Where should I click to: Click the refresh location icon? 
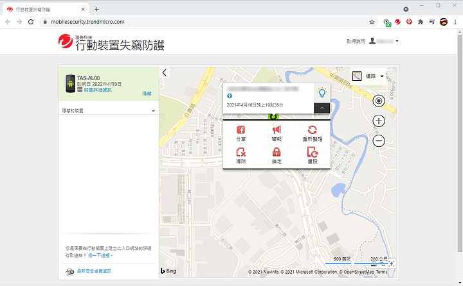(312, 130)
